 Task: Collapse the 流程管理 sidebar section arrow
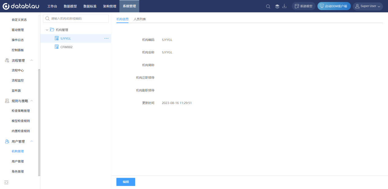coord(32,60)
